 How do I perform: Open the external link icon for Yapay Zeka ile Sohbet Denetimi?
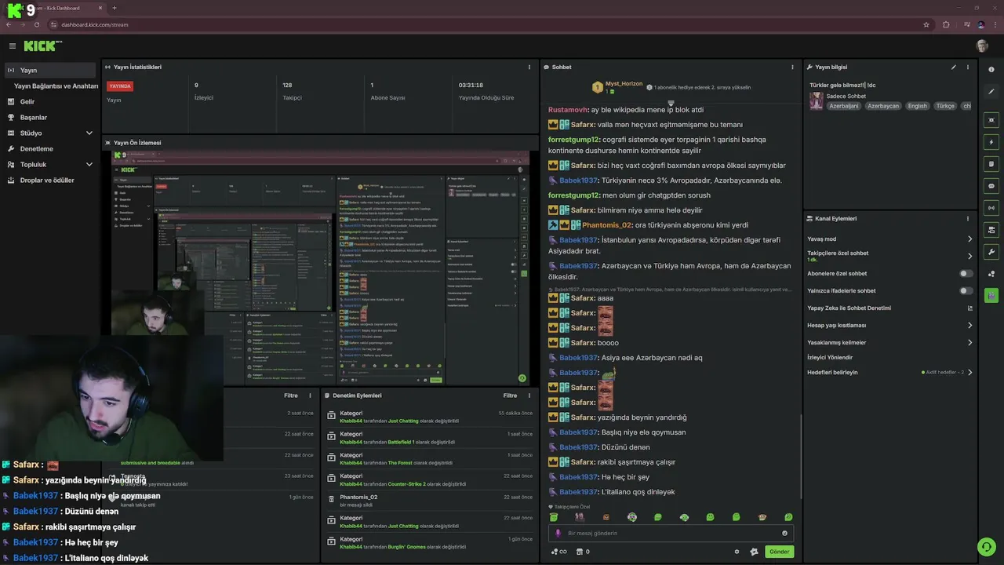970,308
